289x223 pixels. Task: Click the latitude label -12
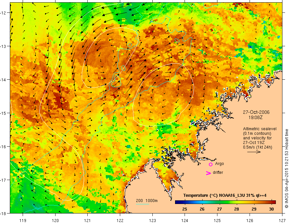(x=3, y=13)
